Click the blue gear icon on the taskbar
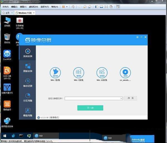Image resolution: width=167 pixels, height=143 pixels. click(x=13, y=136)
